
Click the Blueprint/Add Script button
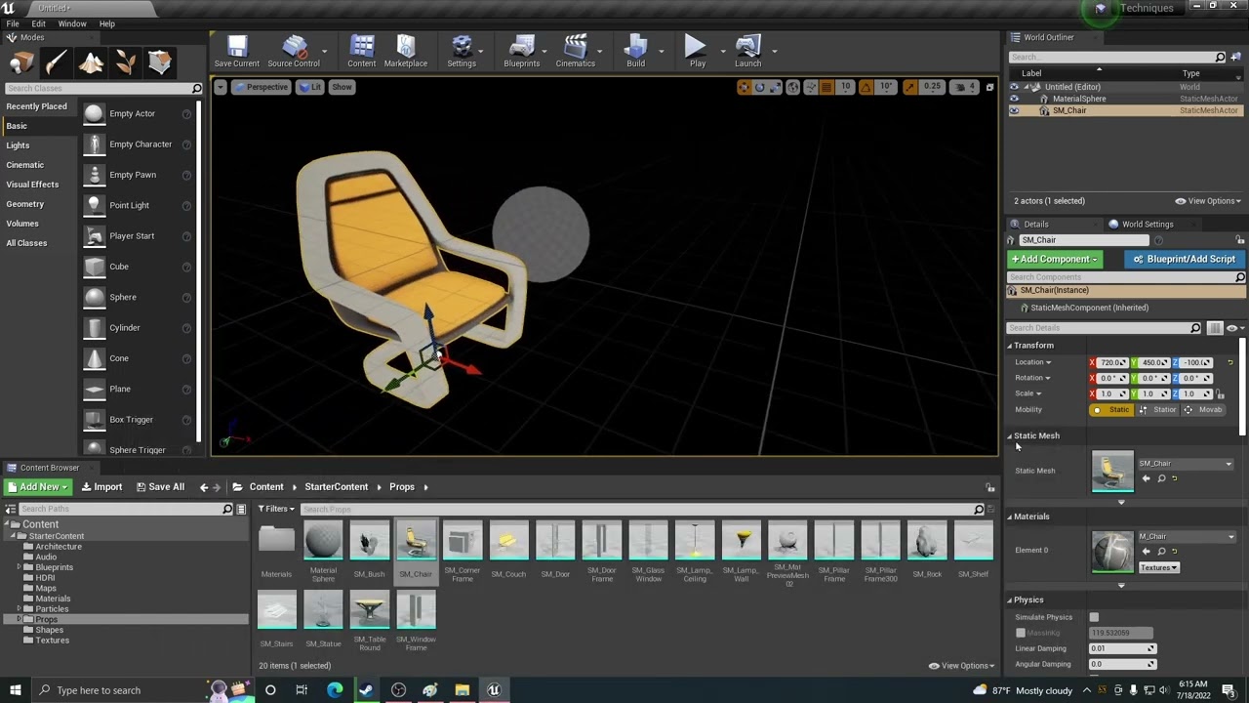click(1184, 260)
